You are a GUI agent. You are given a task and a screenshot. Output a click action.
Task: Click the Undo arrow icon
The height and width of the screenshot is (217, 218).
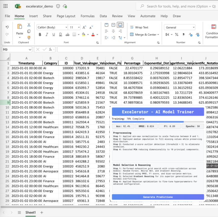pos(7,27)
